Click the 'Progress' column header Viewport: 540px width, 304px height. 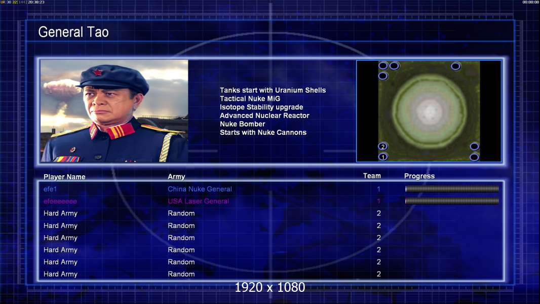pyautogui.click(x=419, y=176)
